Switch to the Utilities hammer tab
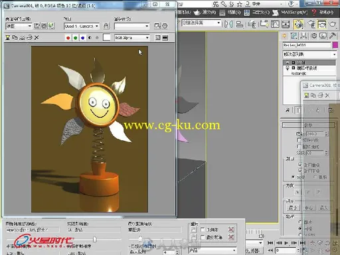Viewport: 340px width, 255px height. point(333,36)
